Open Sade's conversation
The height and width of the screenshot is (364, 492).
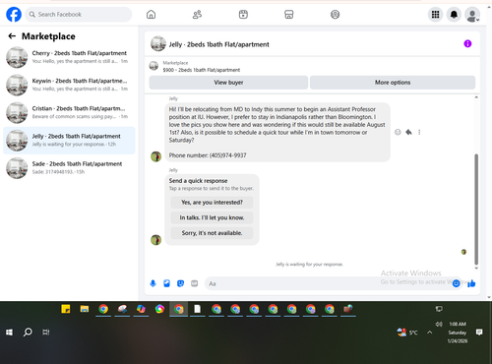[x=69, y=168]
